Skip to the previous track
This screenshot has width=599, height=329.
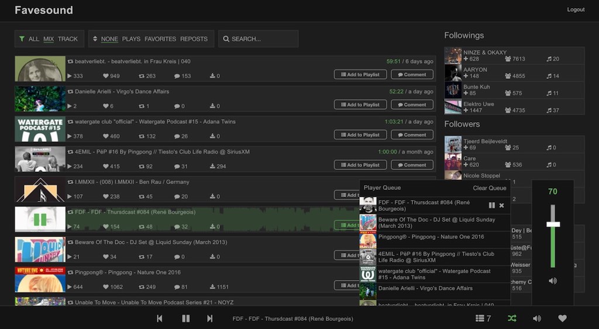[160, 318]
